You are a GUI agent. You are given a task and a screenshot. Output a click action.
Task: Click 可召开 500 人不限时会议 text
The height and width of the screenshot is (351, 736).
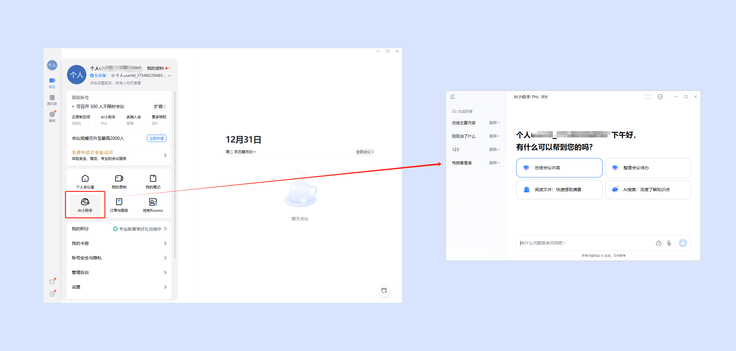click(100, 106)
